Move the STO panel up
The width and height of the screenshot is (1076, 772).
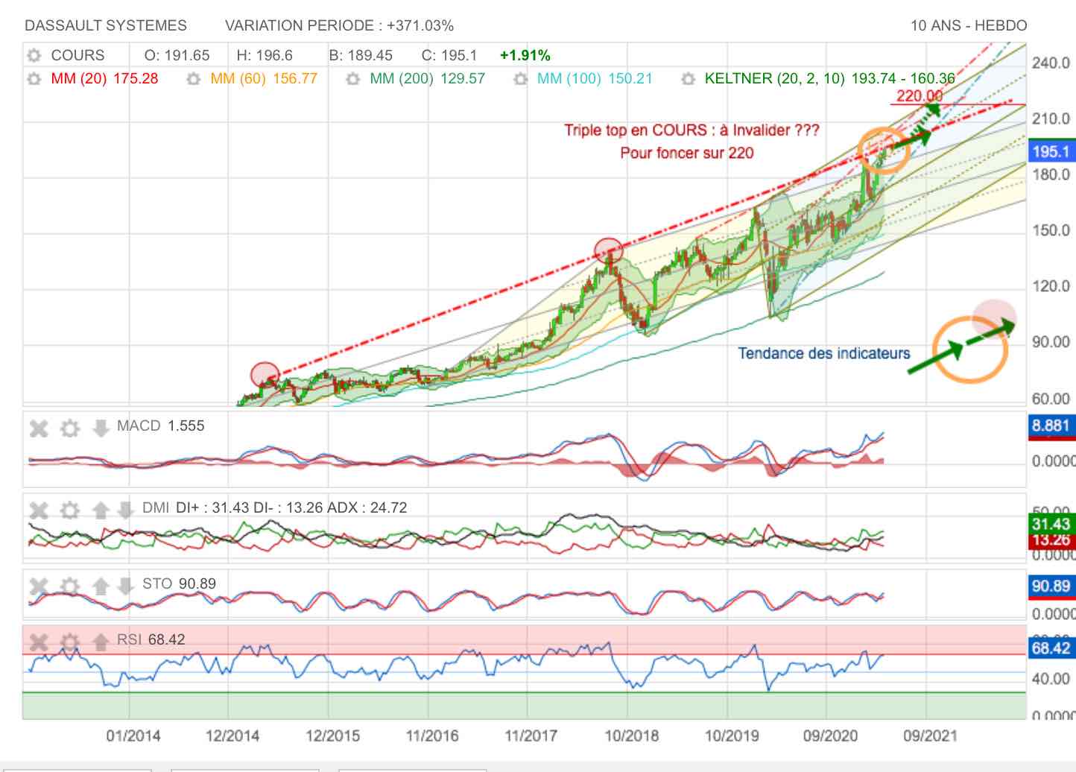pyautogui.click(x=101, y=586)
